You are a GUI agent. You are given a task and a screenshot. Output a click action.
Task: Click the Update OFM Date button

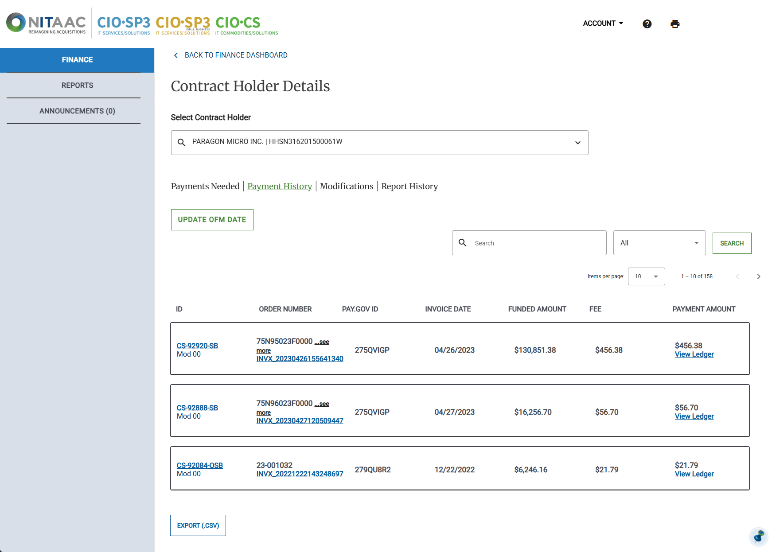[x=212, y=219]
